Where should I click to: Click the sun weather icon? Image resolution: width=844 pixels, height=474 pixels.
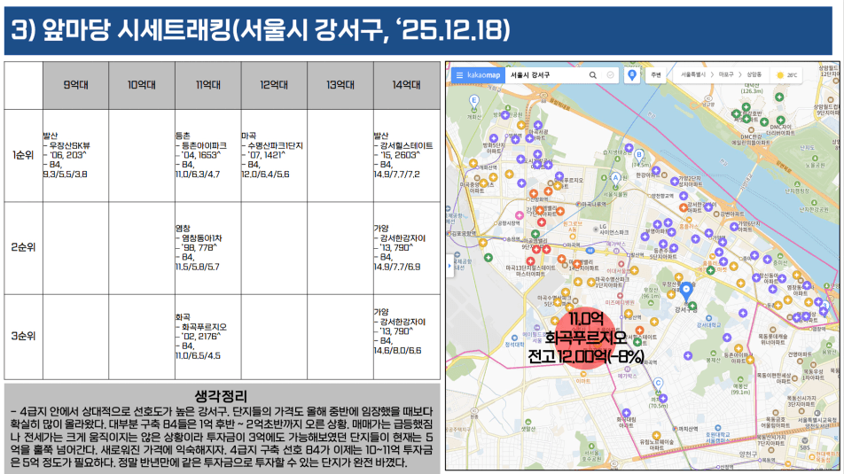780,75
